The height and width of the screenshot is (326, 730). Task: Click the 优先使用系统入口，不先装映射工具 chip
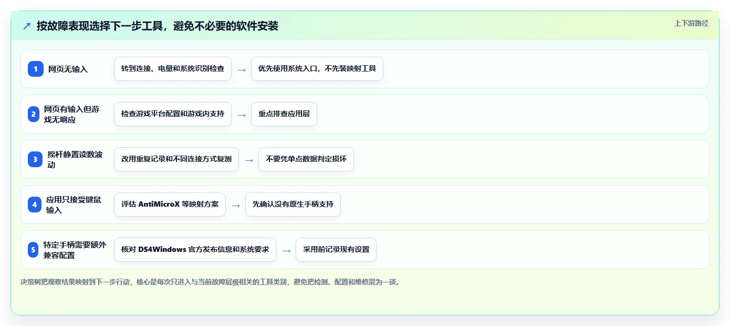coord(317,69)
